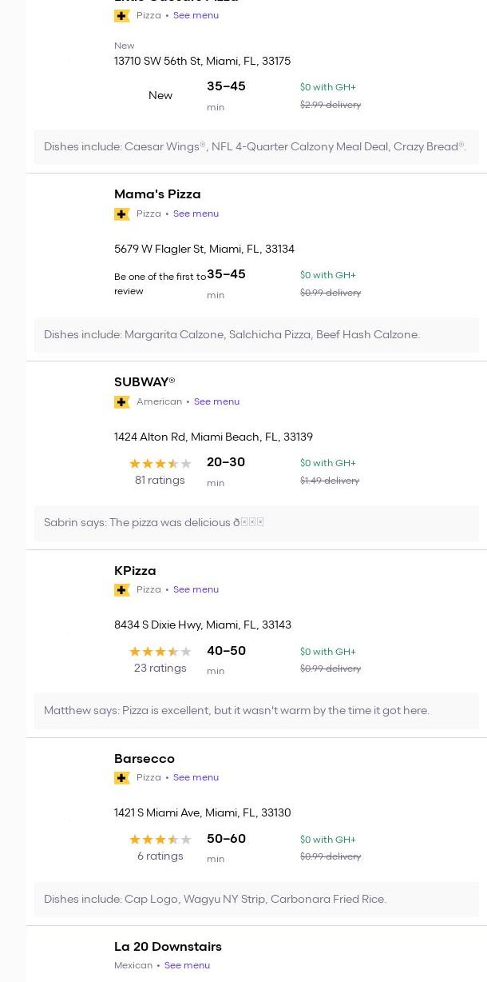Click the Barsecco star rating
487x982 pixels.
[x=160, y=840]
